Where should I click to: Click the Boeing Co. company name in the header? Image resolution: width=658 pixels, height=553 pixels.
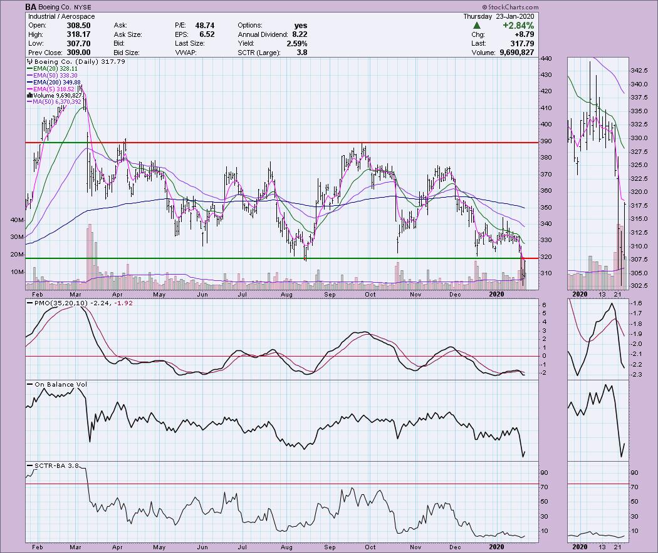55,7
